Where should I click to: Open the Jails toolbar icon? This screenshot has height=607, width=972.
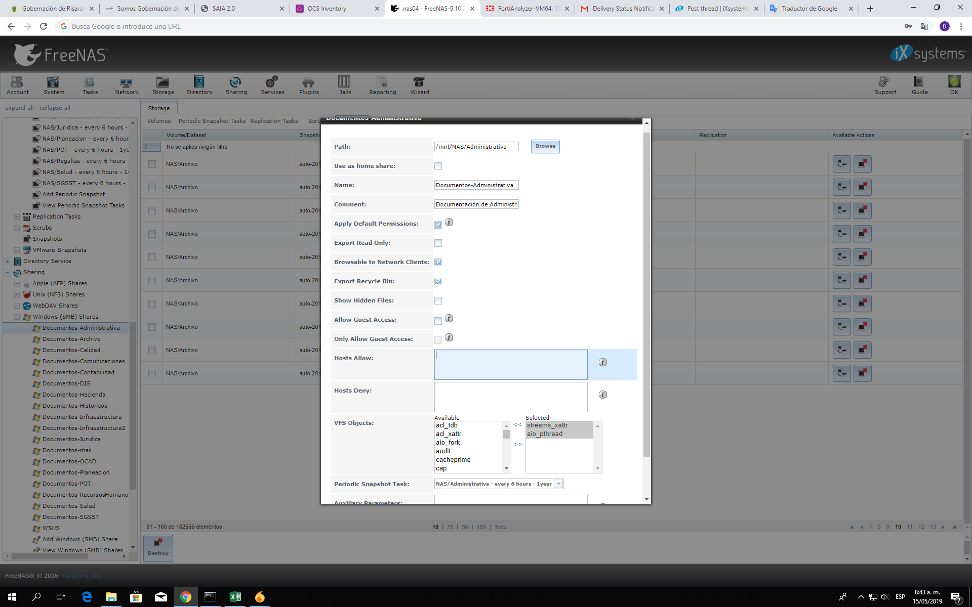pos(345,85)
